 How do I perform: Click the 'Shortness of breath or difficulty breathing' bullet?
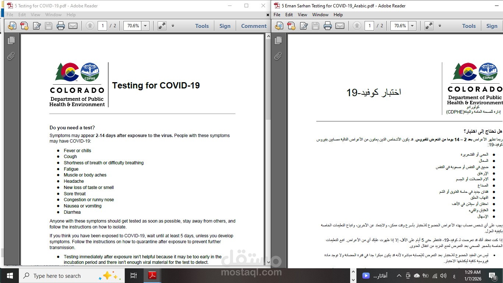coord(103,163)
